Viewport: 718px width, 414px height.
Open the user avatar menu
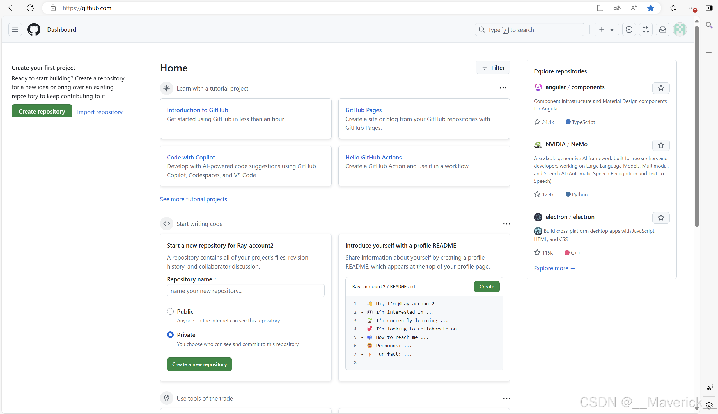pyautogui.click(x=680, y=30)
